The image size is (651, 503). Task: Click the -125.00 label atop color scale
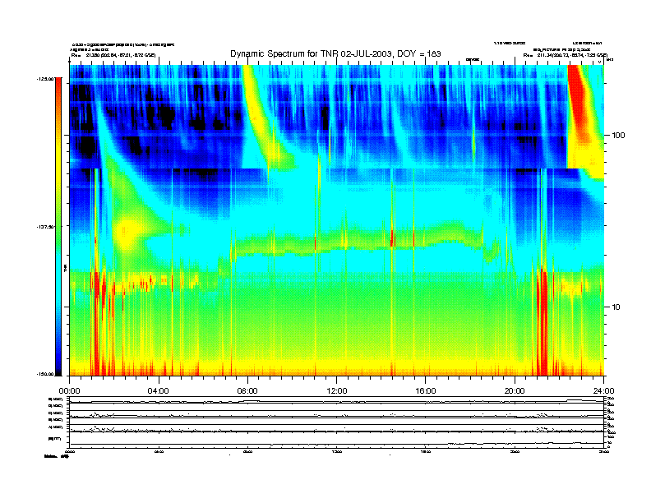(x=46, y=78)
